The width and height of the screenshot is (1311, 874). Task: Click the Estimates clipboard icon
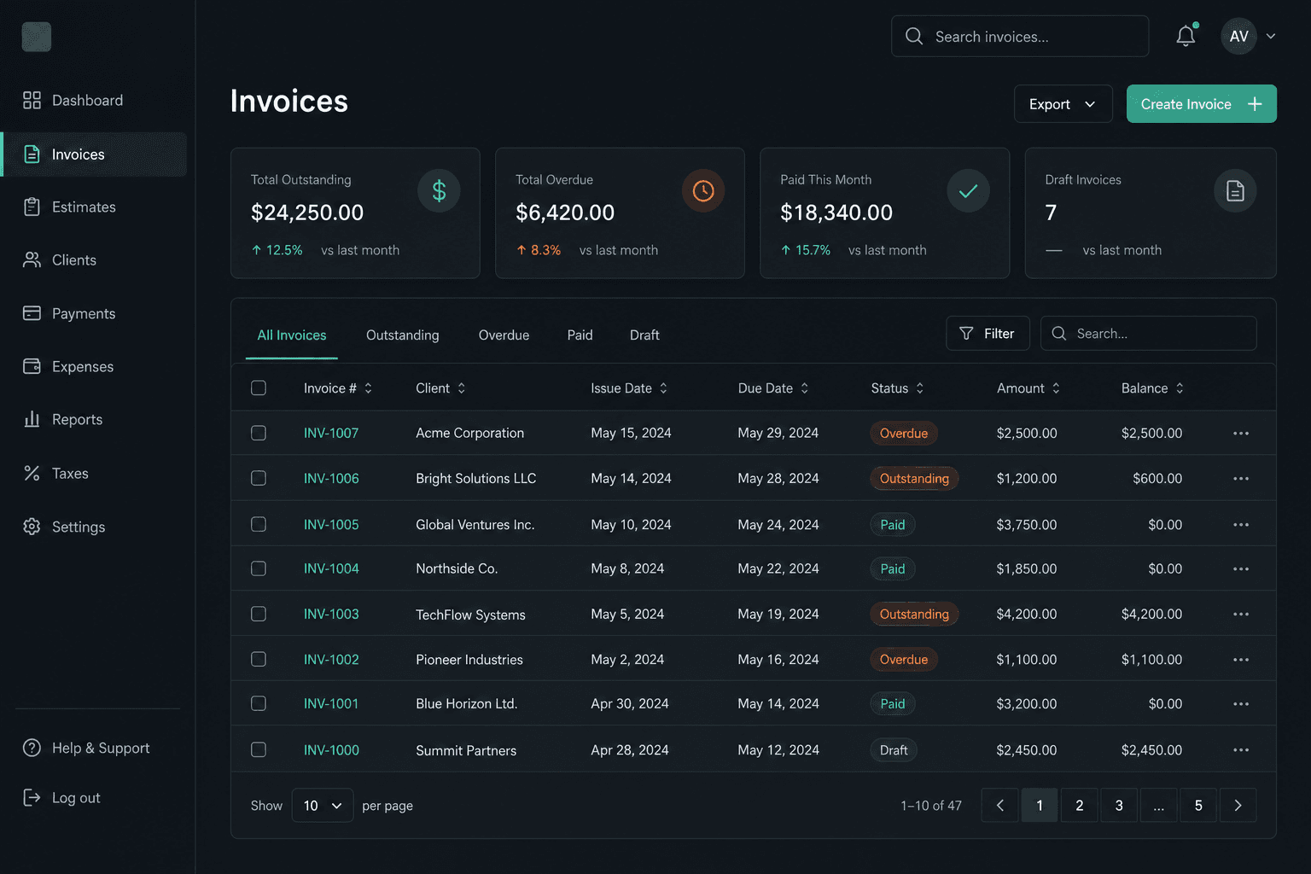[32, 207]
